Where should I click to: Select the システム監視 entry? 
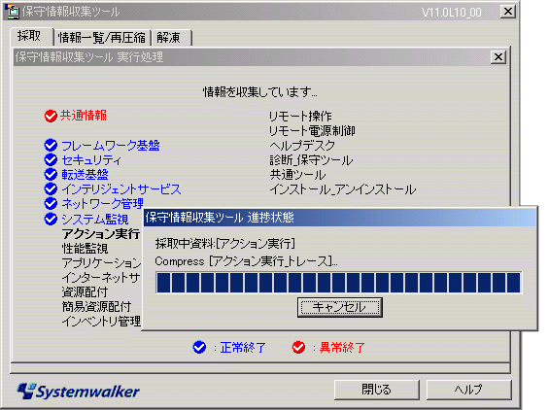(95, 220)
